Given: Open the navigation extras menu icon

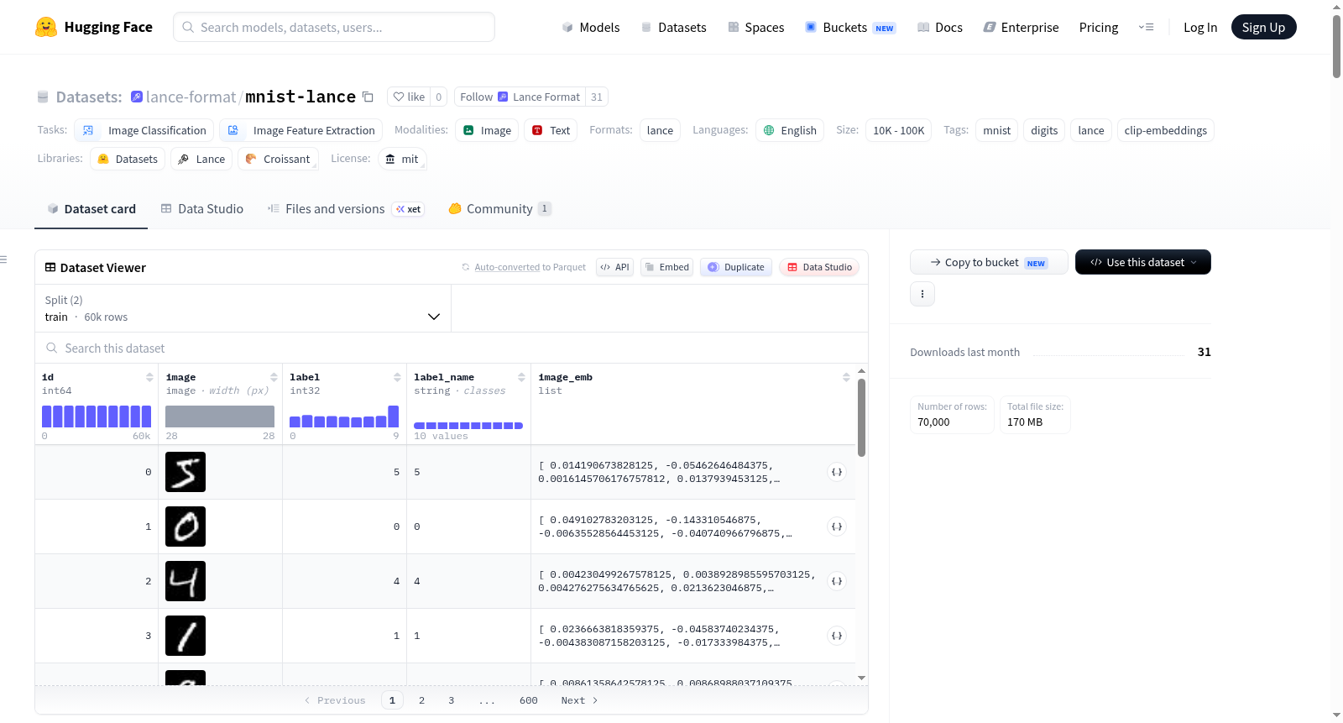Looking at the screenshot, I should 1146,27.
